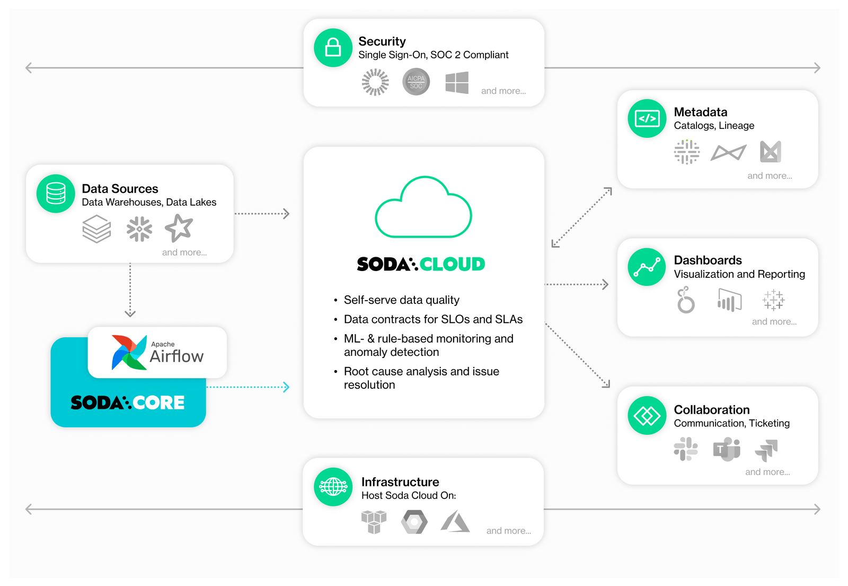This screenshot has width=848, height=586.
Task: Expand "and more..." in Data Sources
Action: (184, 252)
